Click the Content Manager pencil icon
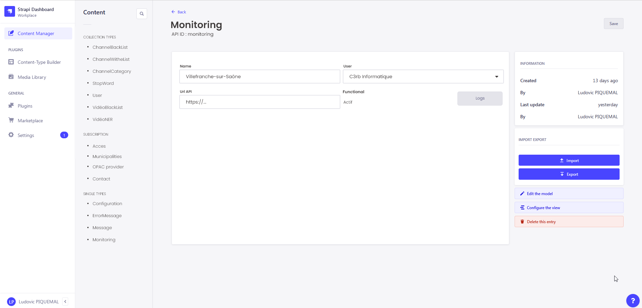Screen dimensions: 642x308 pos(11,33)
